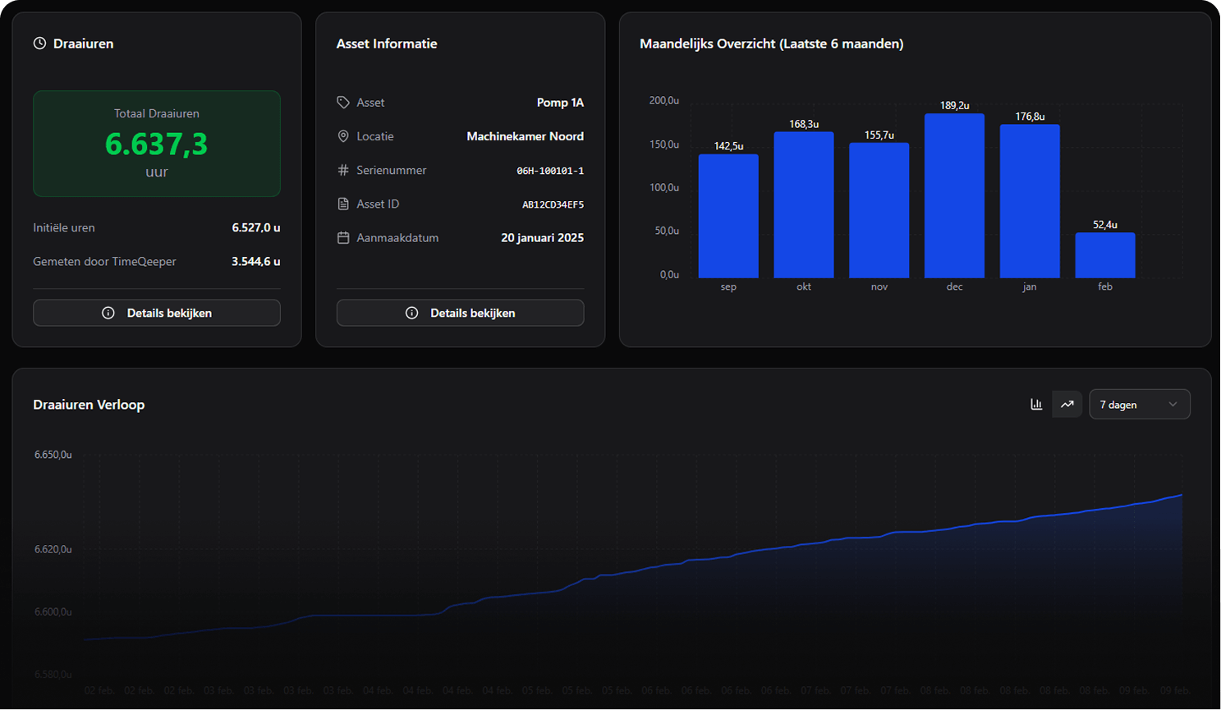This screenshot has height=710, width=1221.
Task: Click the feb bar showing 52,4u
Action: click(x=1104, y=255)
